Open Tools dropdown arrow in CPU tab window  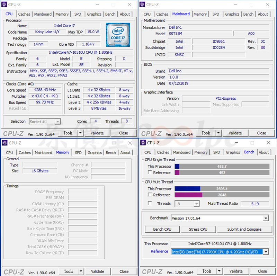80,133
